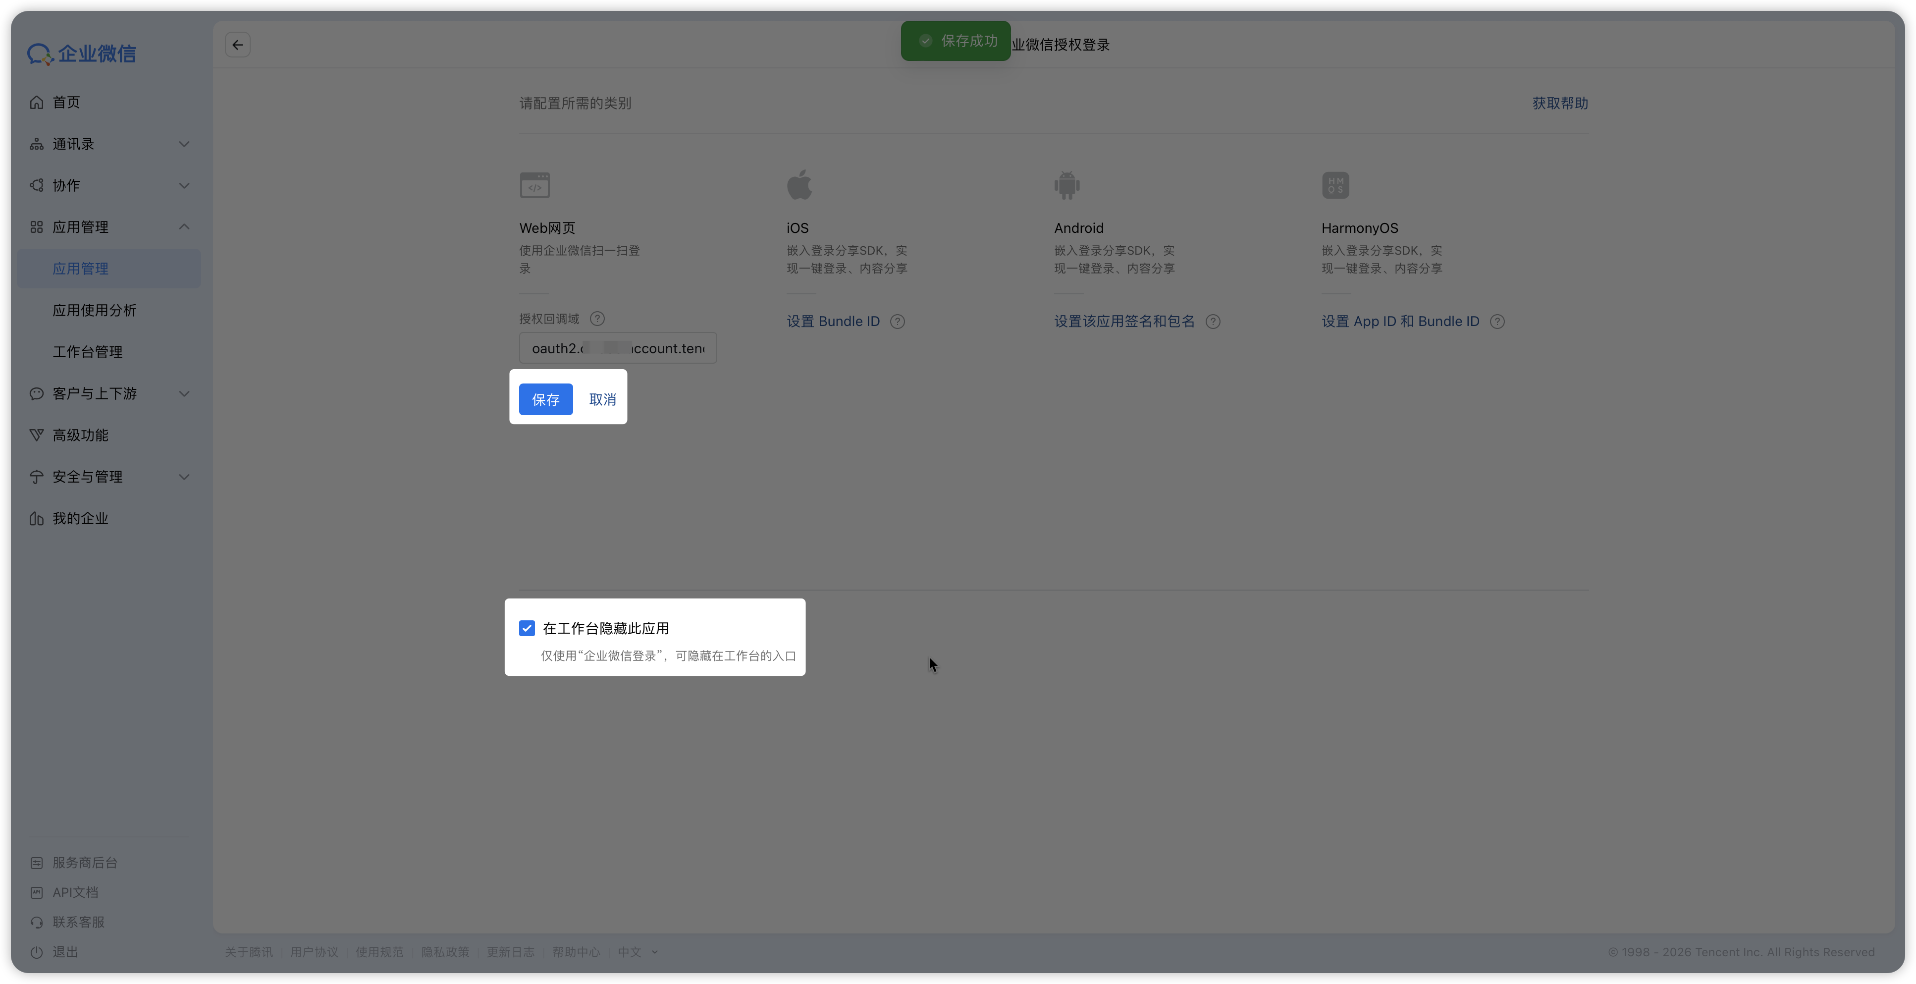Click the 保存 button
This screenshot has width=1916, height=984.
546,399
